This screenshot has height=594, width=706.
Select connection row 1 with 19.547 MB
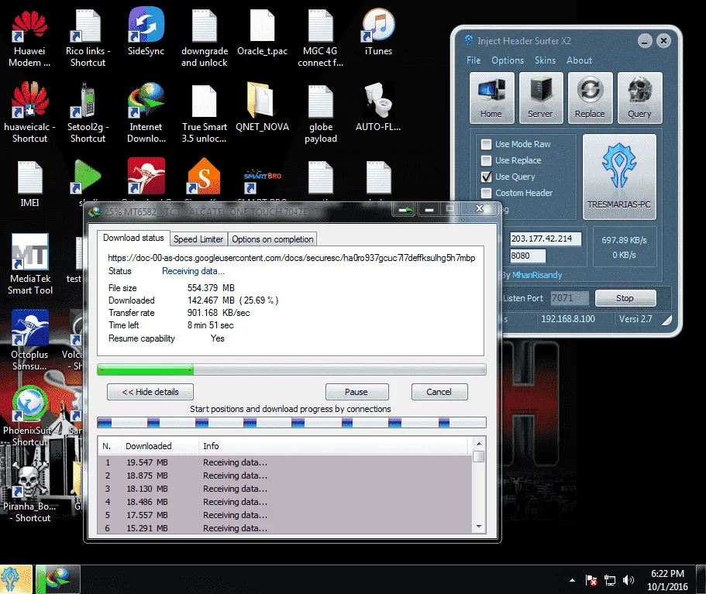pos(285,462)
